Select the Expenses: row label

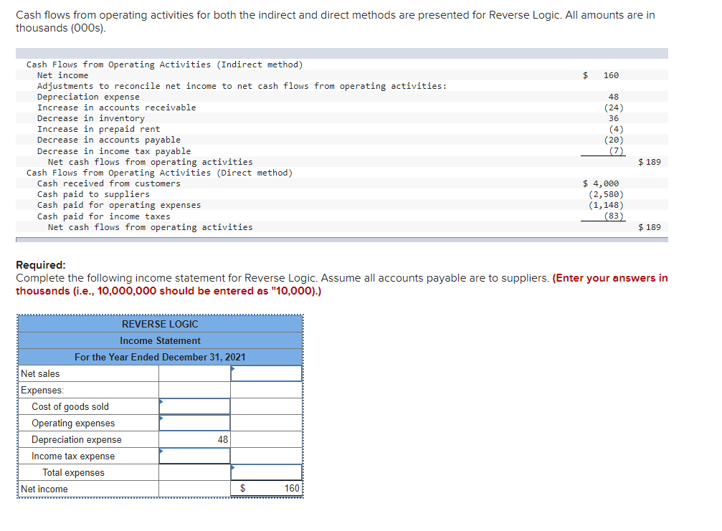(39, 390)
